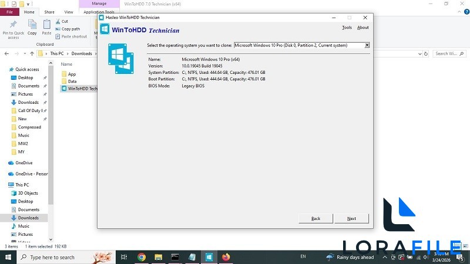
Task: Open the Manage contextual tab
Action: (x=99, y=4)
